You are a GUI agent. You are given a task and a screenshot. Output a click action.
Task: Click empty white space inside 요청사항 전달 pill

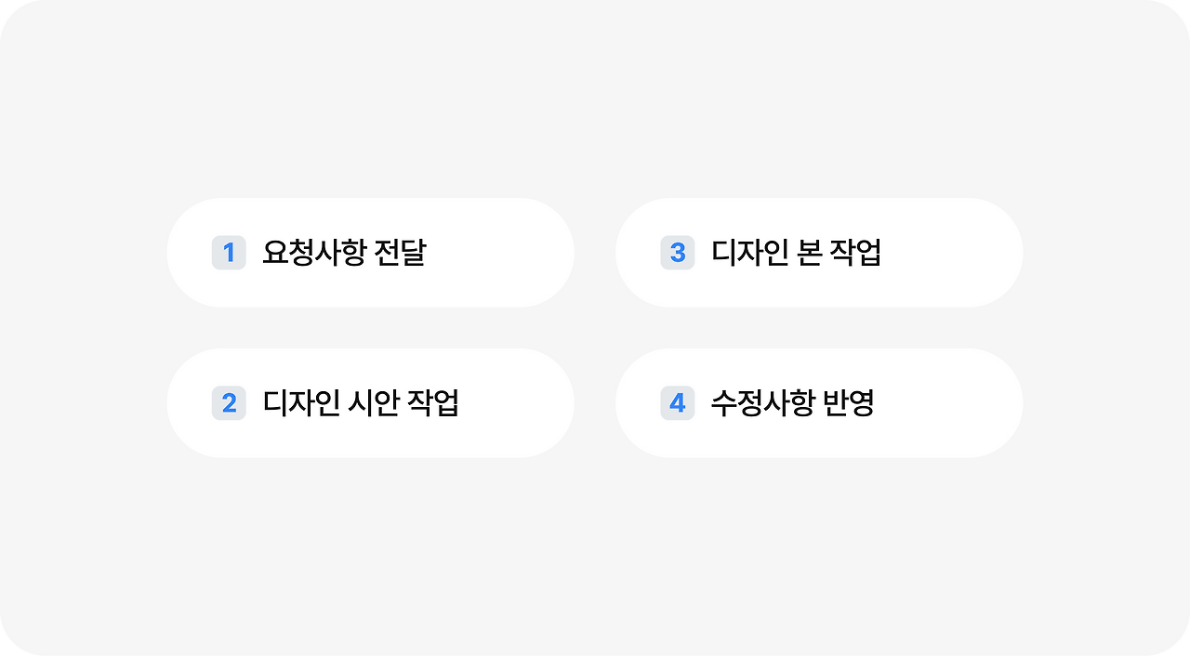(x=502, y=253)
